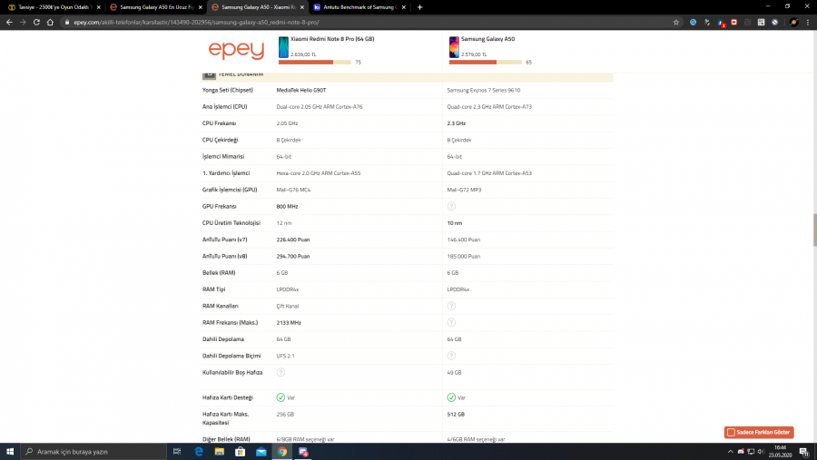This screenshot has width=817, height=460.
Task: Open Xiaomi Redmi Note 8 Pro title link
Action: 332,39
